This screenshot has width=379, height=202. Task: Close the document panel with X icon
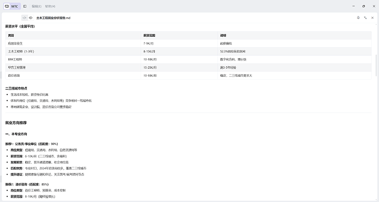pyautogui.click(x=372, y=18)
